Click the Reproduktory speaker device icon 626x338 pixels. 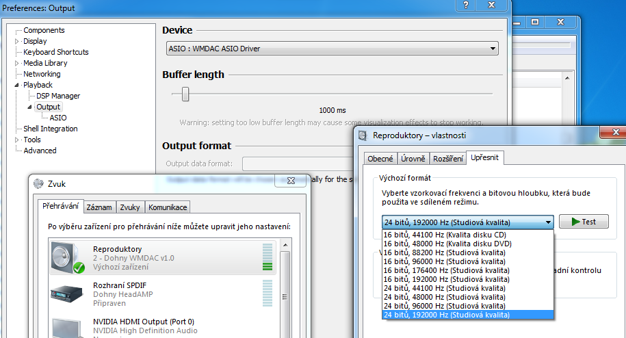[x=68, y=257]
